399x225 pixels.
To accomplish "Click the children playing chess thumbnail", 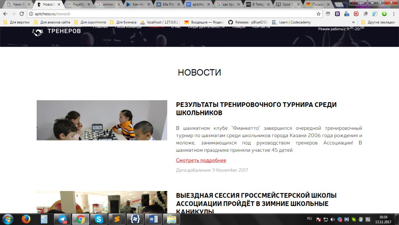I will point(102,120).
